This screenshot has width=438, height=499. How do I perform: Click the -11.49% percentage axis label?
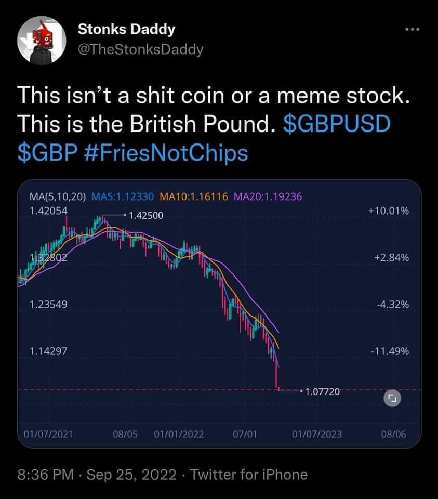(x=389, y=351)
